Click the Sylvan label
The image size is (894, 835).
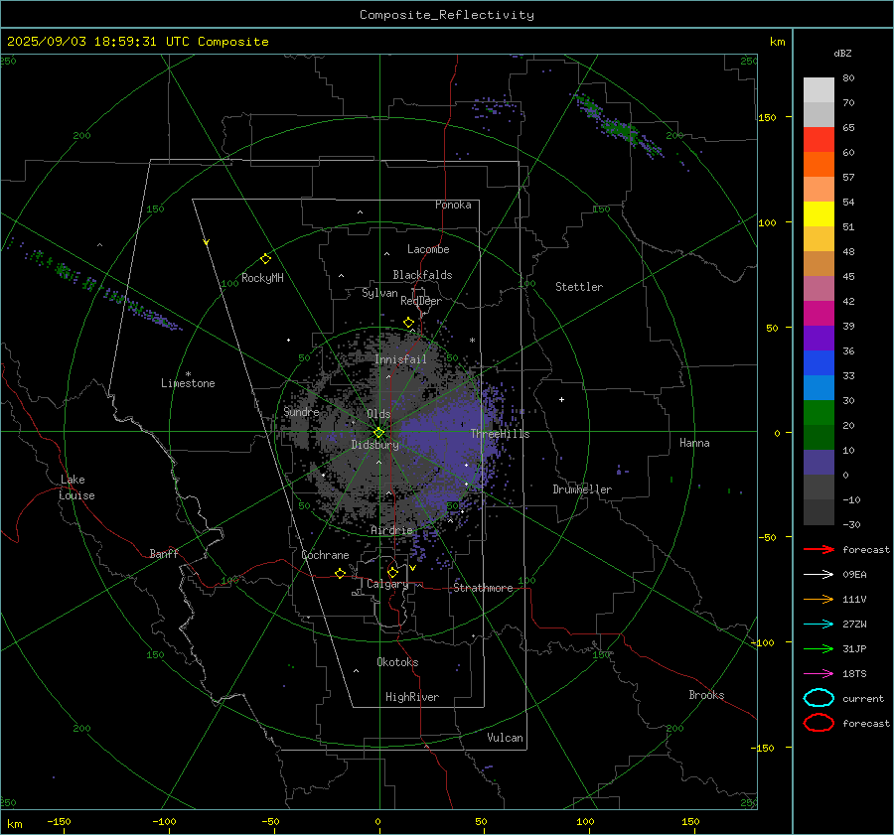[x=379, y=293]
